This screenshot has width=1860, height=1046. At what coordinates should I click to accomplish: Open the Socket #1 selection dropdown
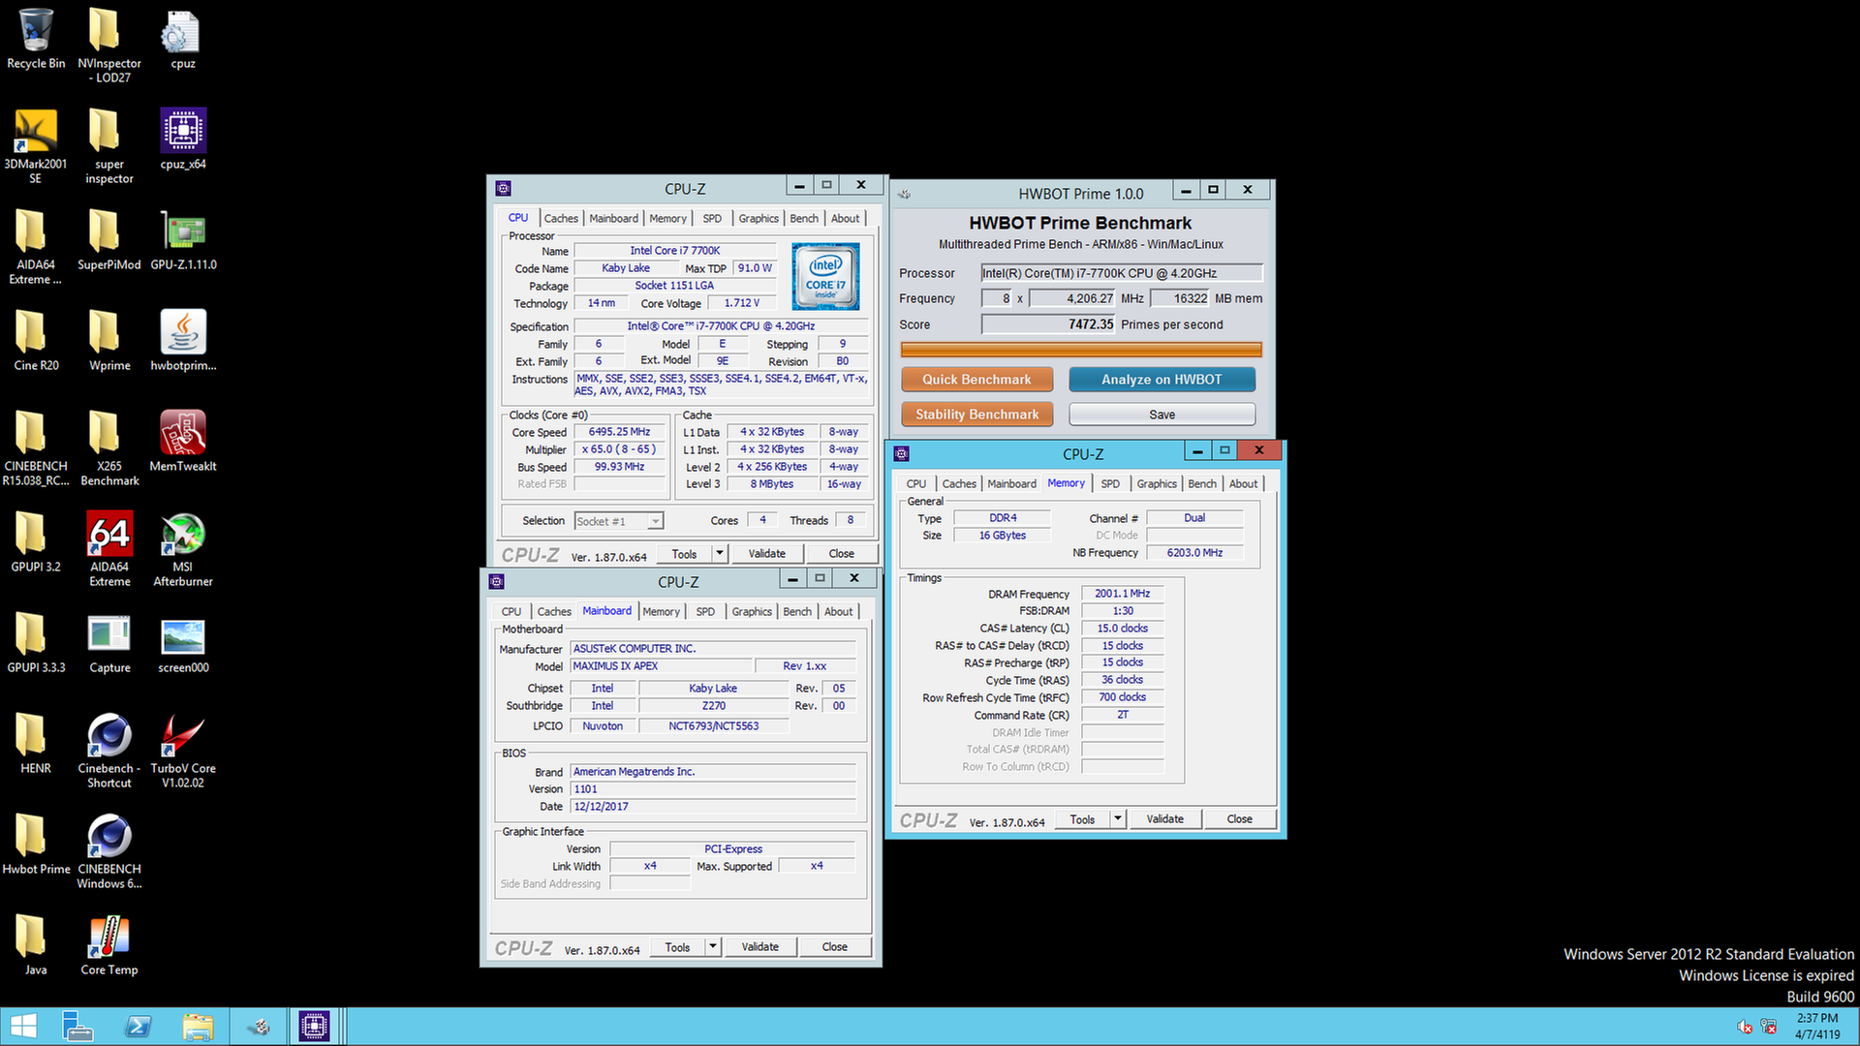pos(619,521)
